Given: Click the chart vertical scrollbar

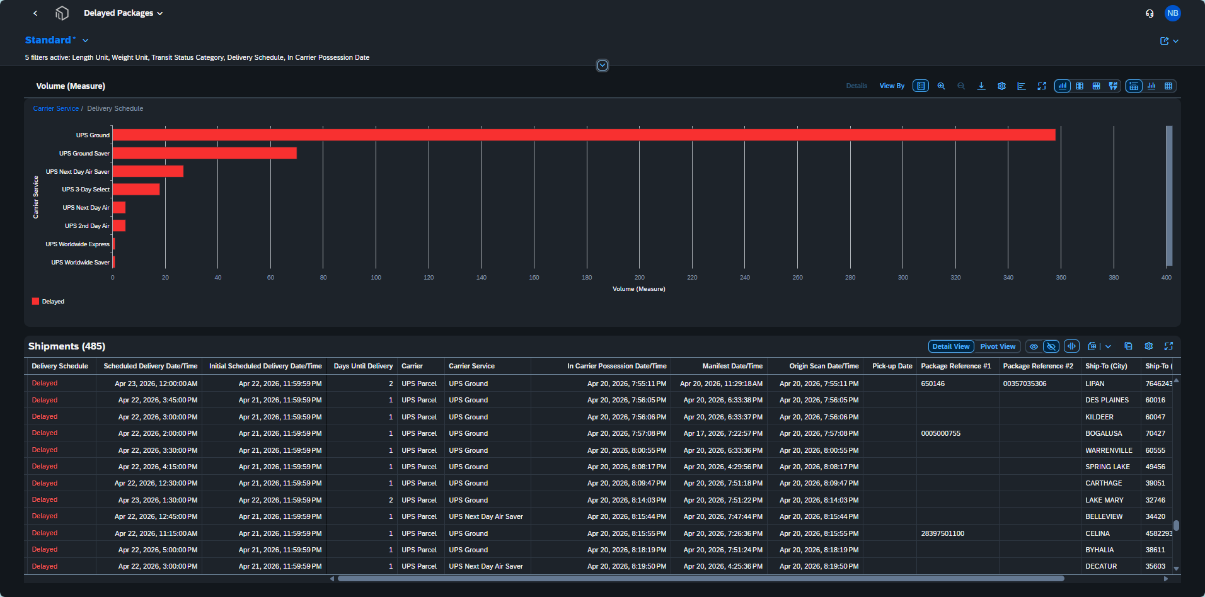Looking at the screenshot, I should click(x=1169, y=195).
